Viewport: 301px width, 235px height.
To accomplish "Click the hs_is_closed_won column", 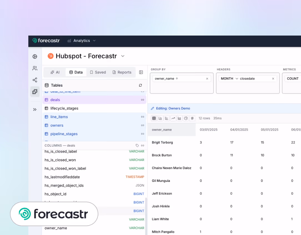I will tap(94, 160).
